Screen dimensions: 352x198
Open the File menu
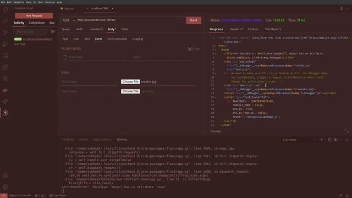3,2
